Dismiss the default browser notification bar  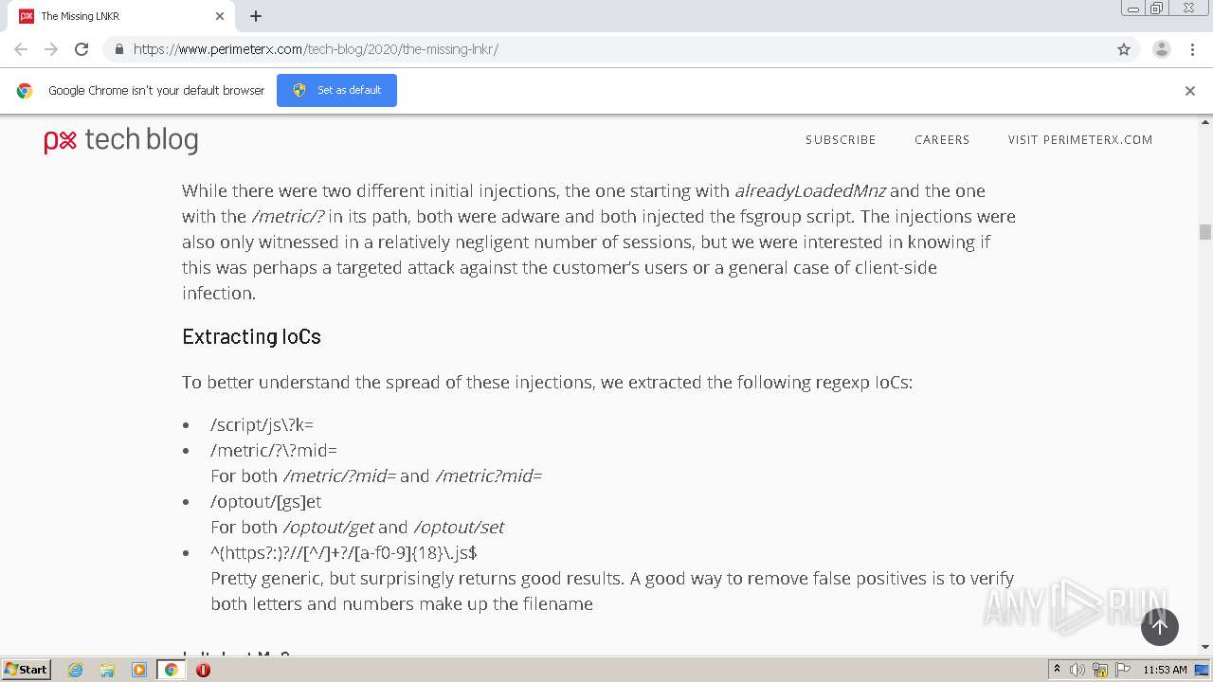(x=1190, y=91)
